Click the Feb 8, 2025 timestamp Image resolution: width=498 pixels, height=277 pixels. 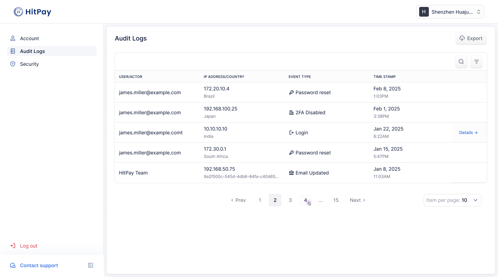[387, 89]
